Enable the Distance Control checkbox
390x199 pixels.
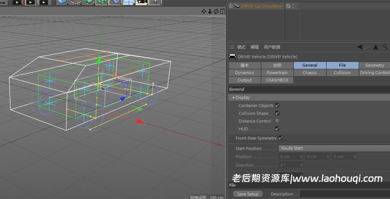pos(277,121)
